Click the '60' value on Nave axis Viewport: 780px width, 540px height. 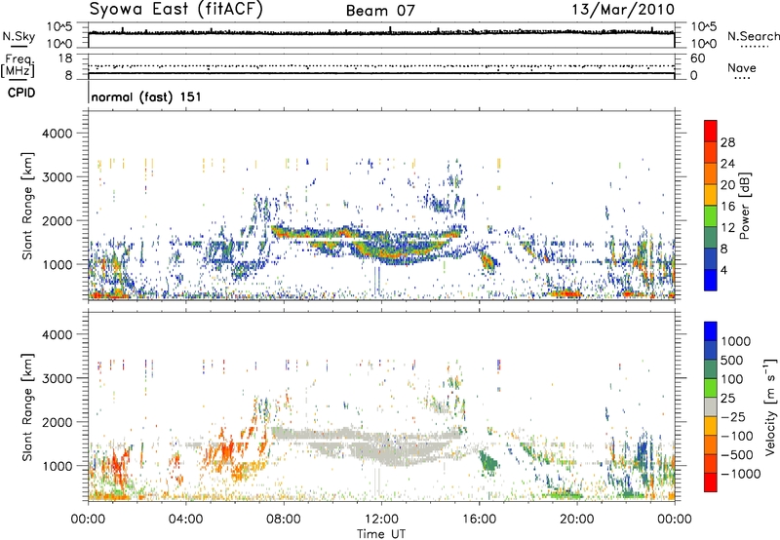click(697, 58)
